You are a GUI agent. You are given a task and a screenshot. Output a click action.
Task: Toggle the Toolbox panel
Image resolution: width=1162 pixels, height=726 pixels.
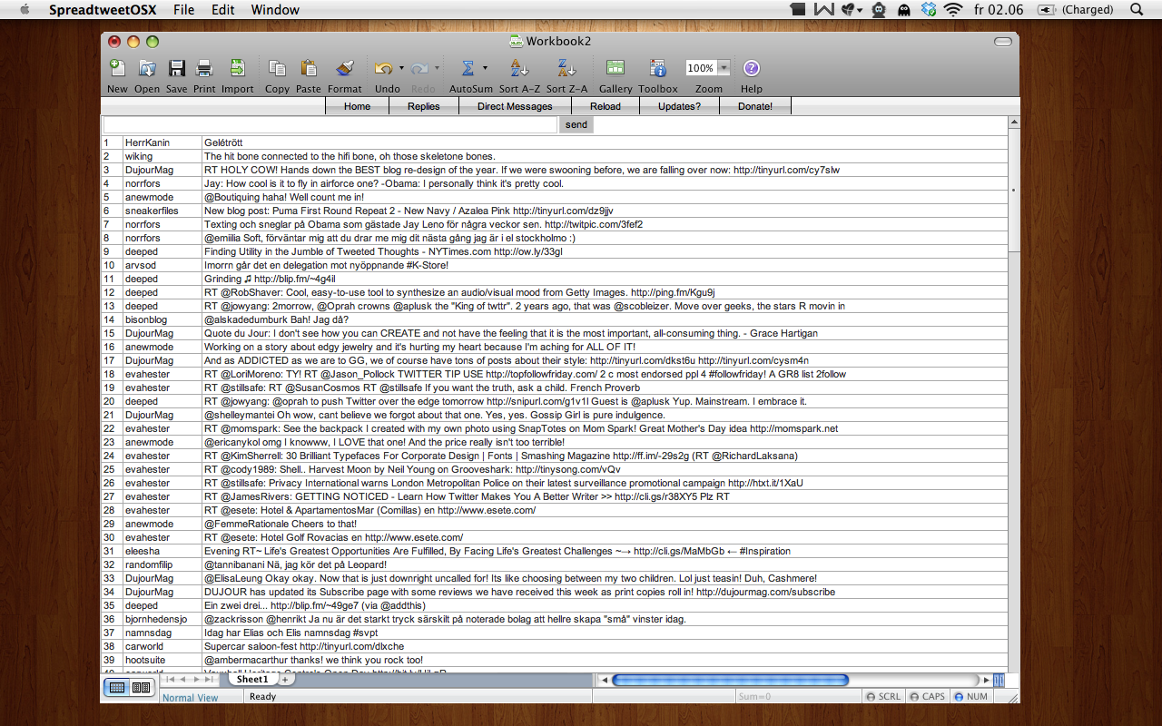point(657,68)
